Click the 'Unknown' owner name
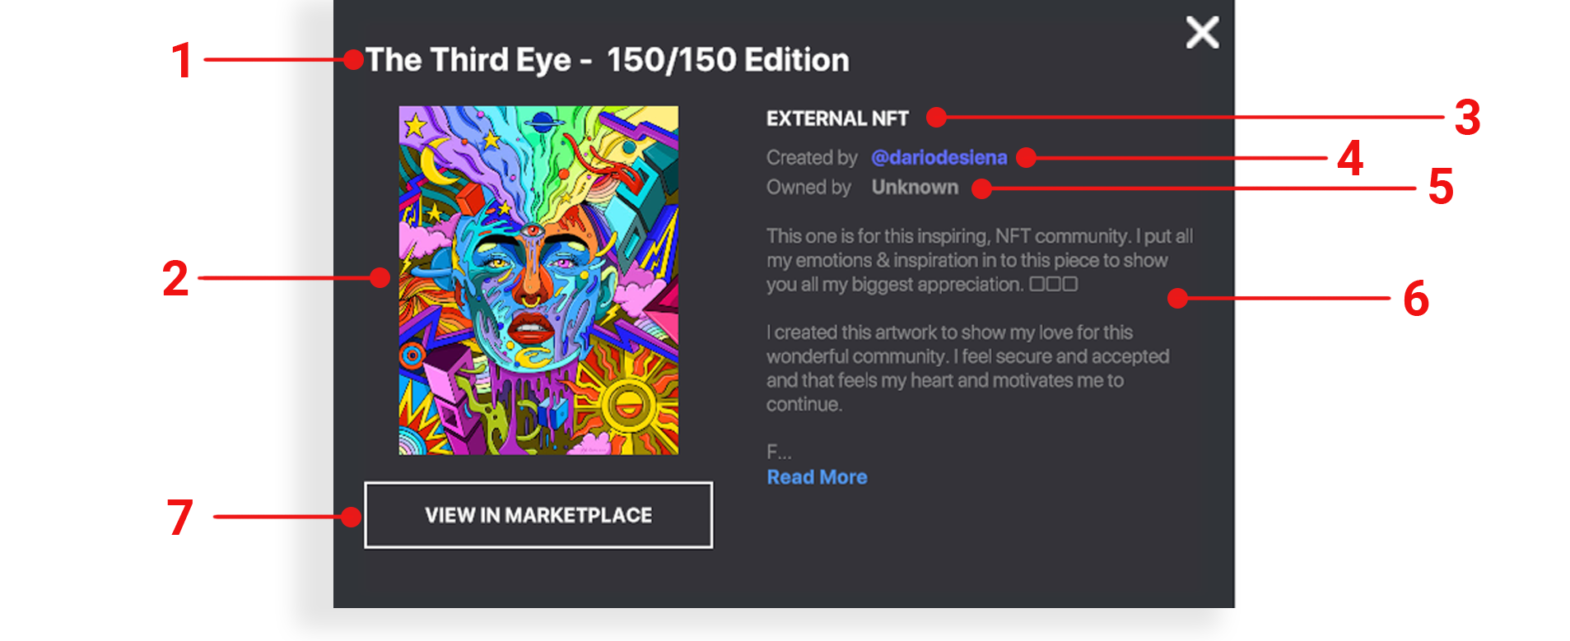 [x=915, y=188]
